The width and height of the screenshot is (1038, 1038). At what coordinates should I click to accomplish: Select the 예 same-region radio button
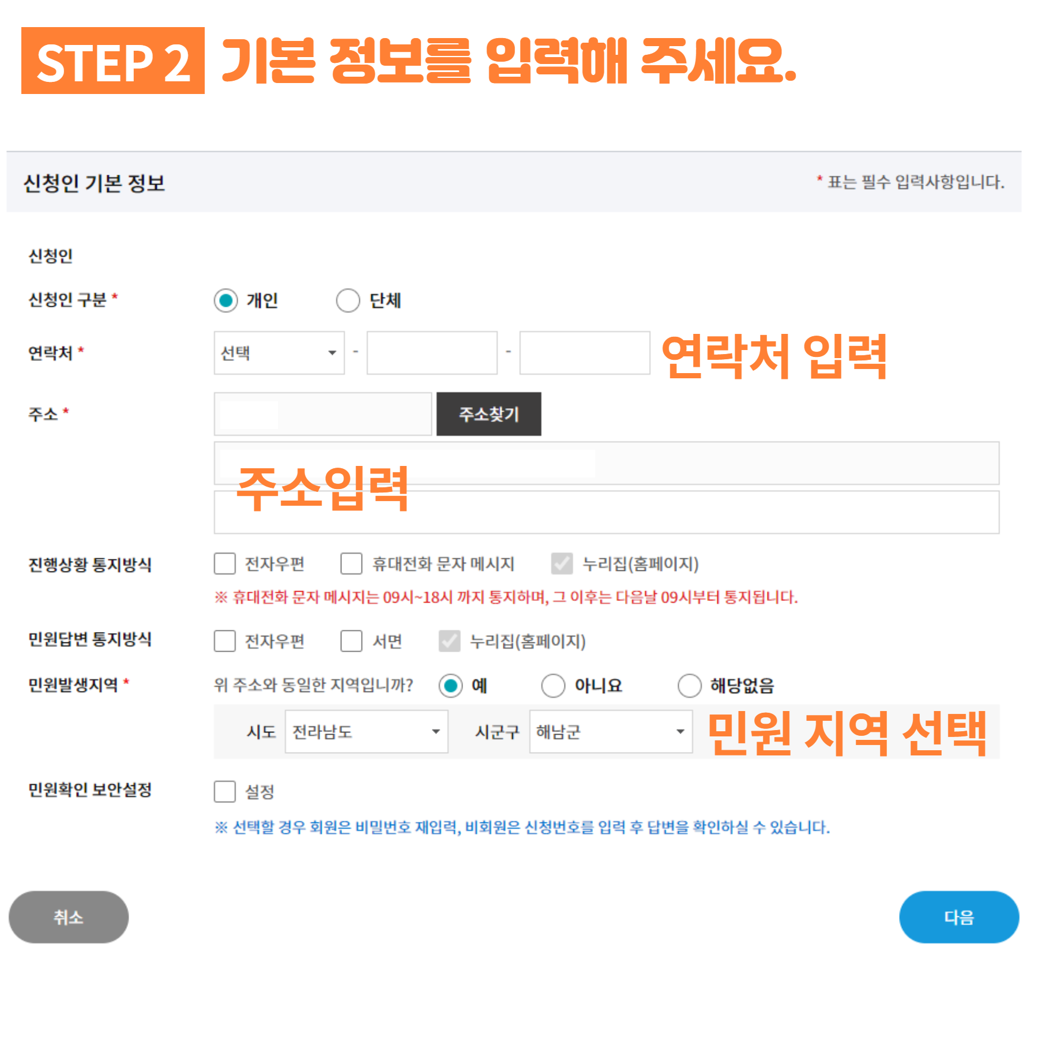point(450,686)
